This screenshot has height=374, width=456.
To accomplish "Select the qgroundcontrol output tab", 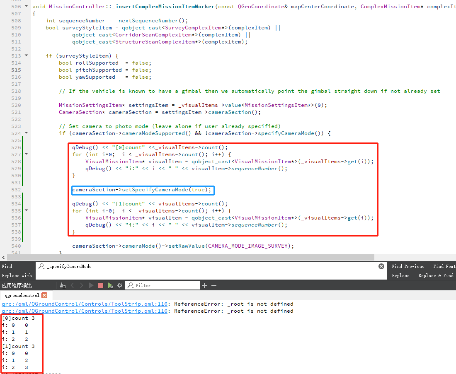I will pyautogui.click(x=23, y=295).
